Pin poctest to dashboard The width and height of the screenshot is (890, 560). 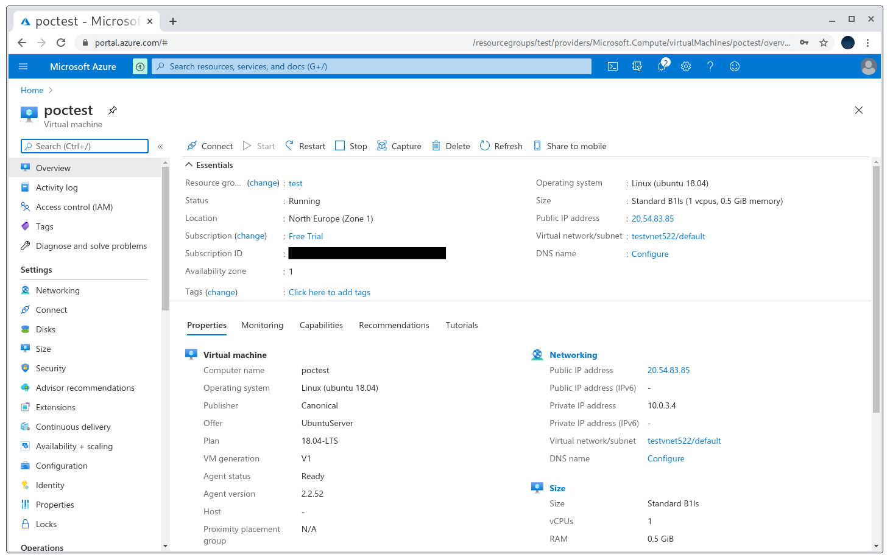113,110
